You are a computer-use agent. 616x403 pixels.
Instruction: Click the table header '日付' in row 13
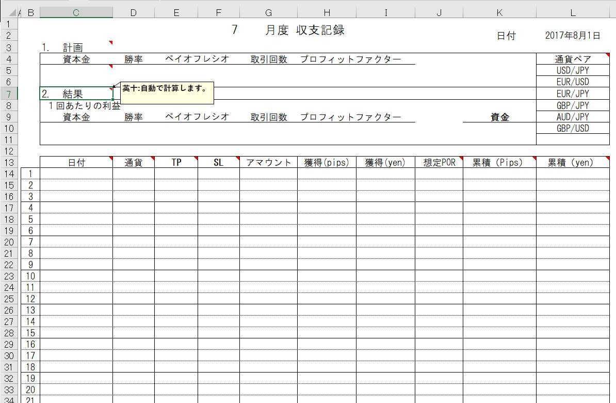[x=76, y=163]
